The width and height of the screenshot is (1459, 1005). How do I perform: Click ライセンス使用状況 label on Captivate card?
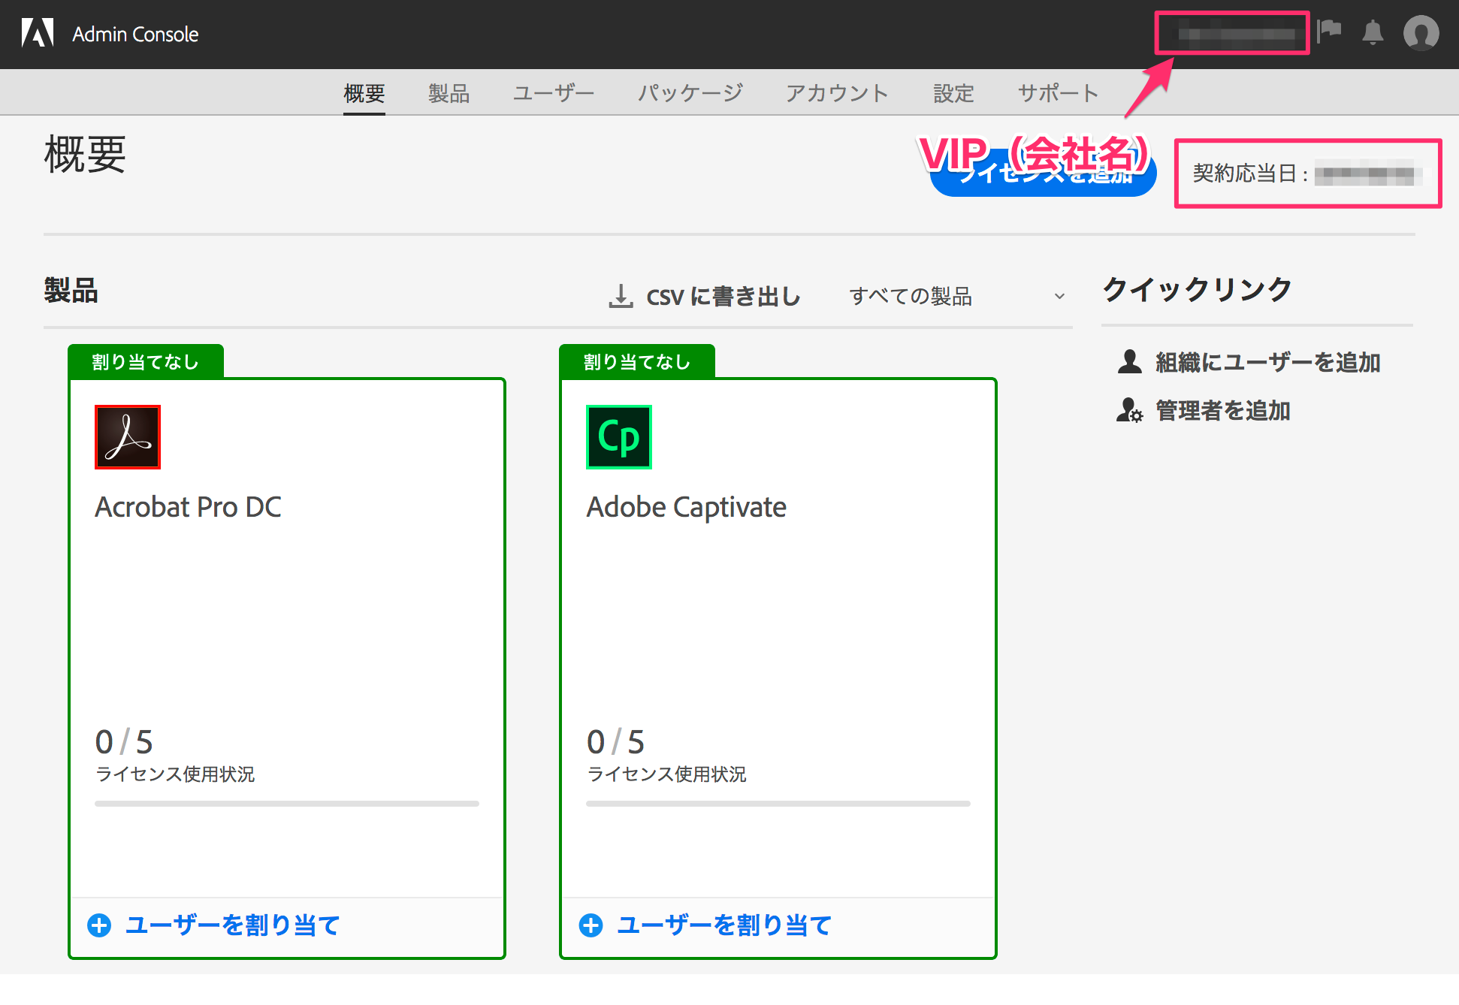click(666, 774)
